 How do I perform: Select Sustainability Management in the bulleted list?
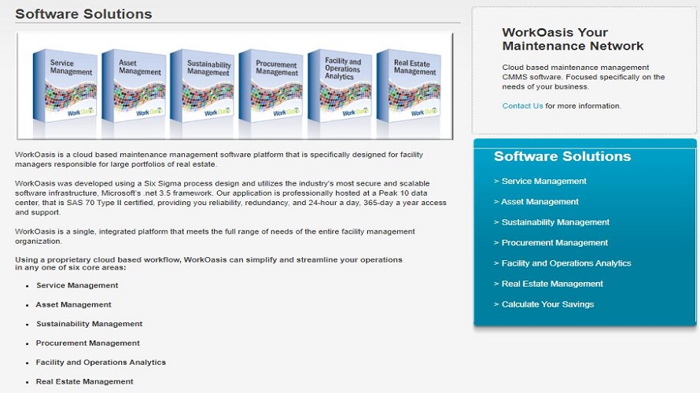(x=90, y=324)
